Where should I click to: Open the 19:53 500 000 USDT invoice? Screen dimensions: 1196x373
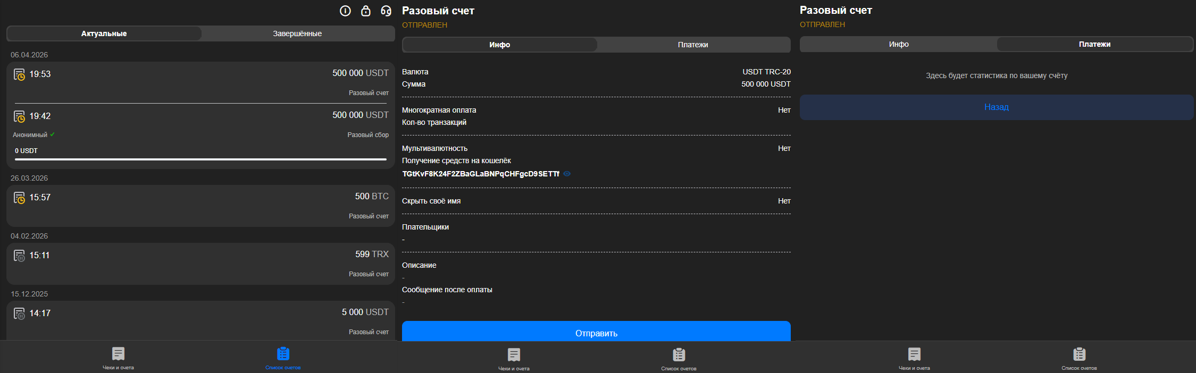(x=200, y=82)
